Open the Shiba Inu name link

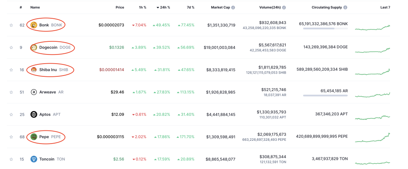tap(48, 70)
